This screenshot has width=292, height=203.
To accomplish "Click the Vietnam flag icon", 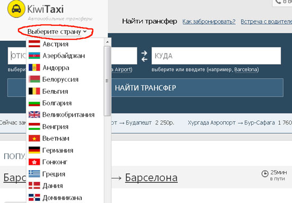I will coord(35,138).
